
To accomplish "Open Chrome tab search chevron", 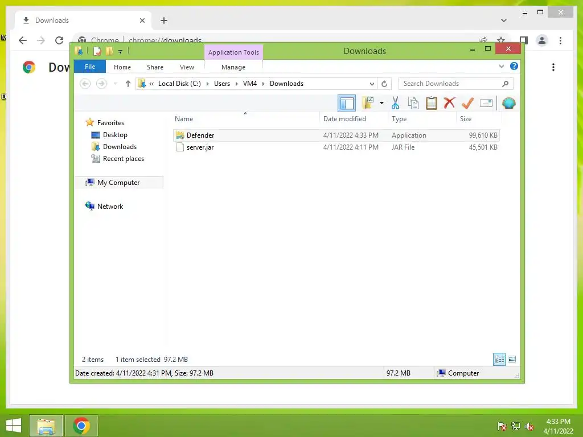I will pos(503,20).
